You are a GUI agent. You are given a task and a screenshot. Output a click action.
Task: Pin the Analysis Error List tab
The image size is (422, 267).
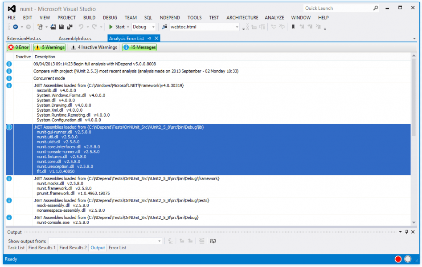pos(149,38)
